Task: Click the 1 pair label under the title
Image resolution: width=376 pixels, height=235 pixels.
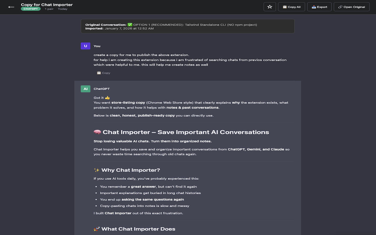Action: [49, 9]
